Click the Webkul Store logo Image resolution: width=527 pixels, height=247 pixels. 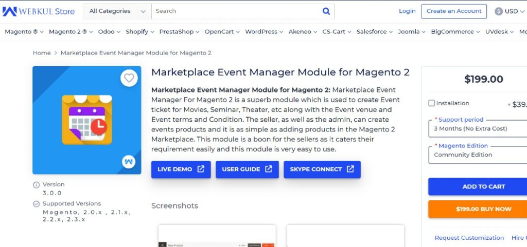tap(39, 11)
